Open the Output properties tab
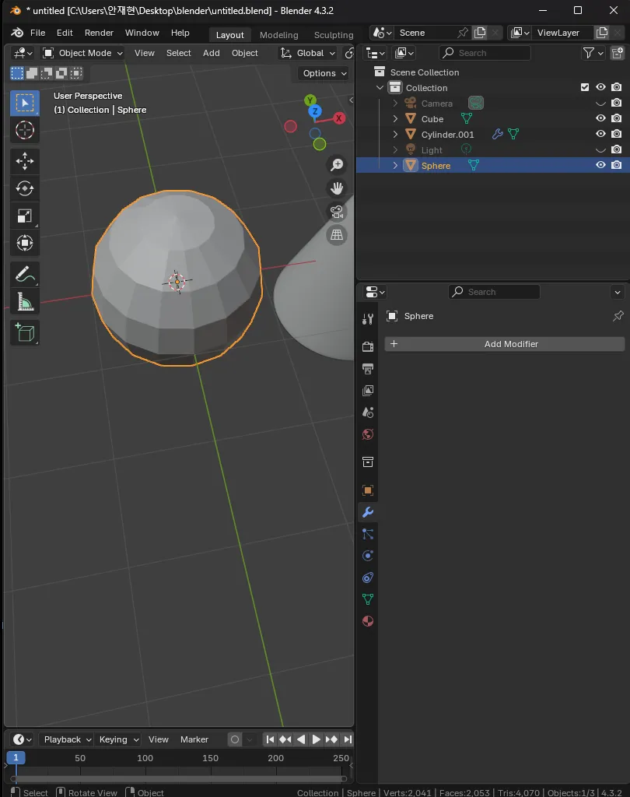 pos(368,368)
